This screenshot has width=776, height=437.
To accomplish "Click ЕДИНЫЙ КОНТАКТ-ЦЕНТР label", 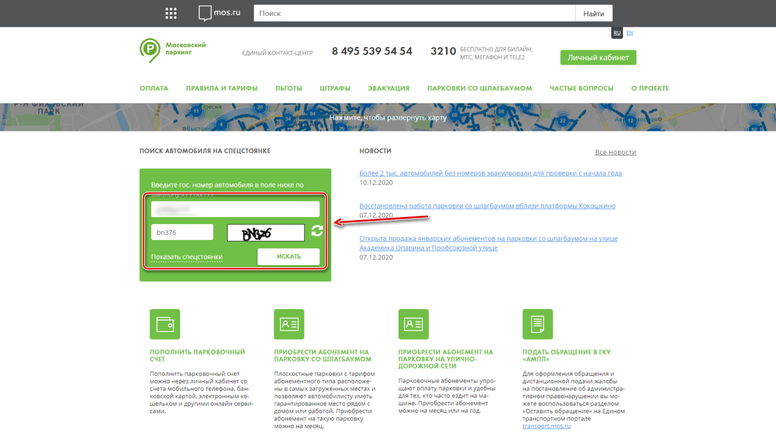I will [x=277, y=53].
